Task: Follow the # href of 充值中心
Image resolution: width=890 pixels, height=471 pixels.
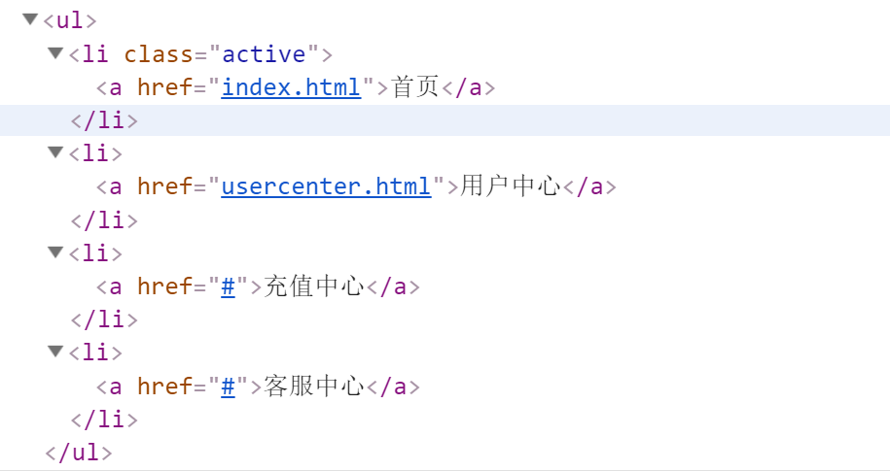Action: tap(229, 286)
